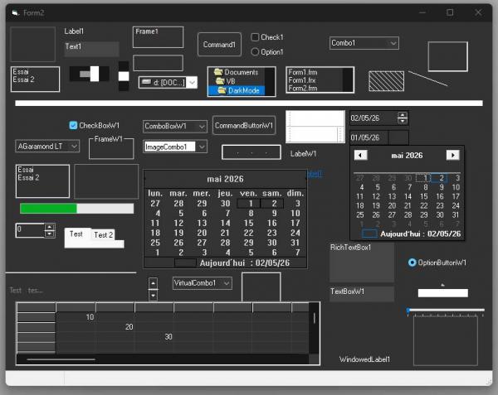Pick day 15 in the large calendar
Screen dimensions: 498x395
point(249,223)
